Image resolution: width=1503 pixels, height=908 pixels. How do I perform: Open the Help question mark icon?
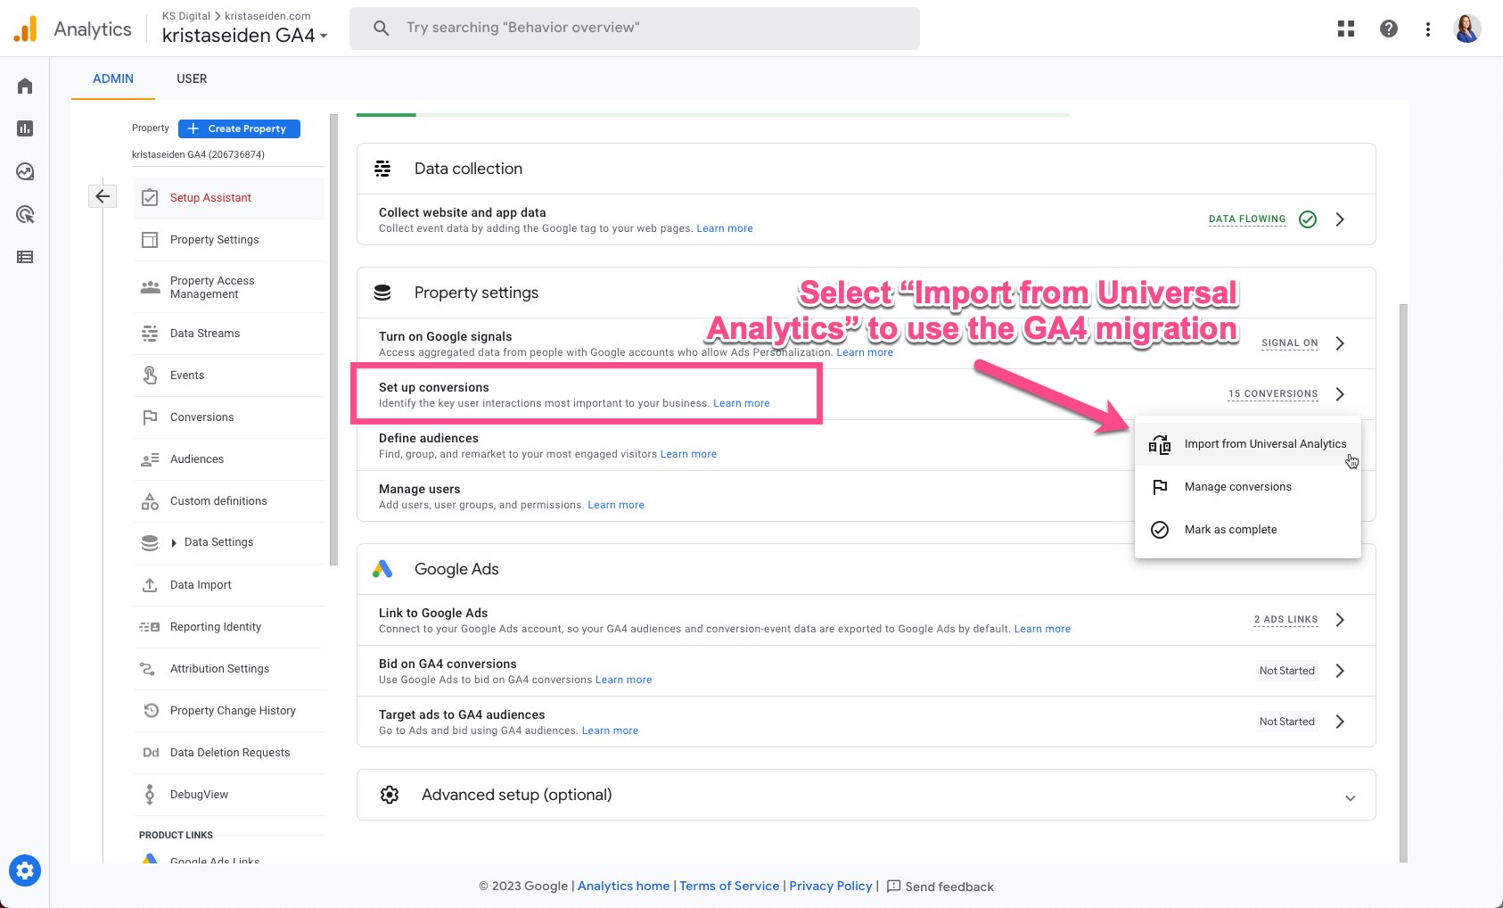point(1388,29)
